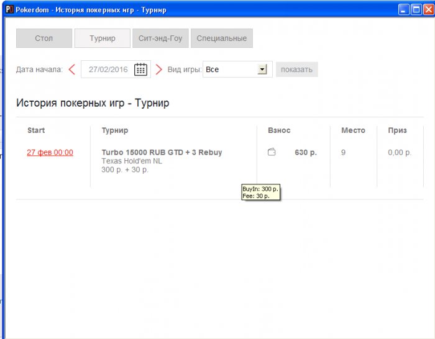
Task: Click the place value 9
Action: click(343, 153)
